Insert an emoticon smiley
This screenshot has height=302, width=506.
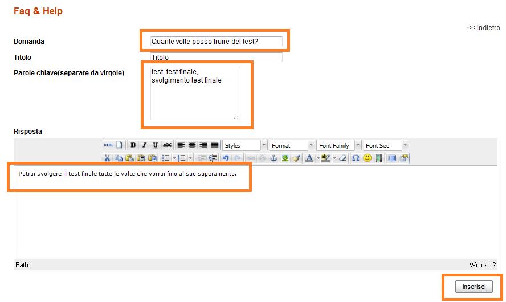point(367,158)
